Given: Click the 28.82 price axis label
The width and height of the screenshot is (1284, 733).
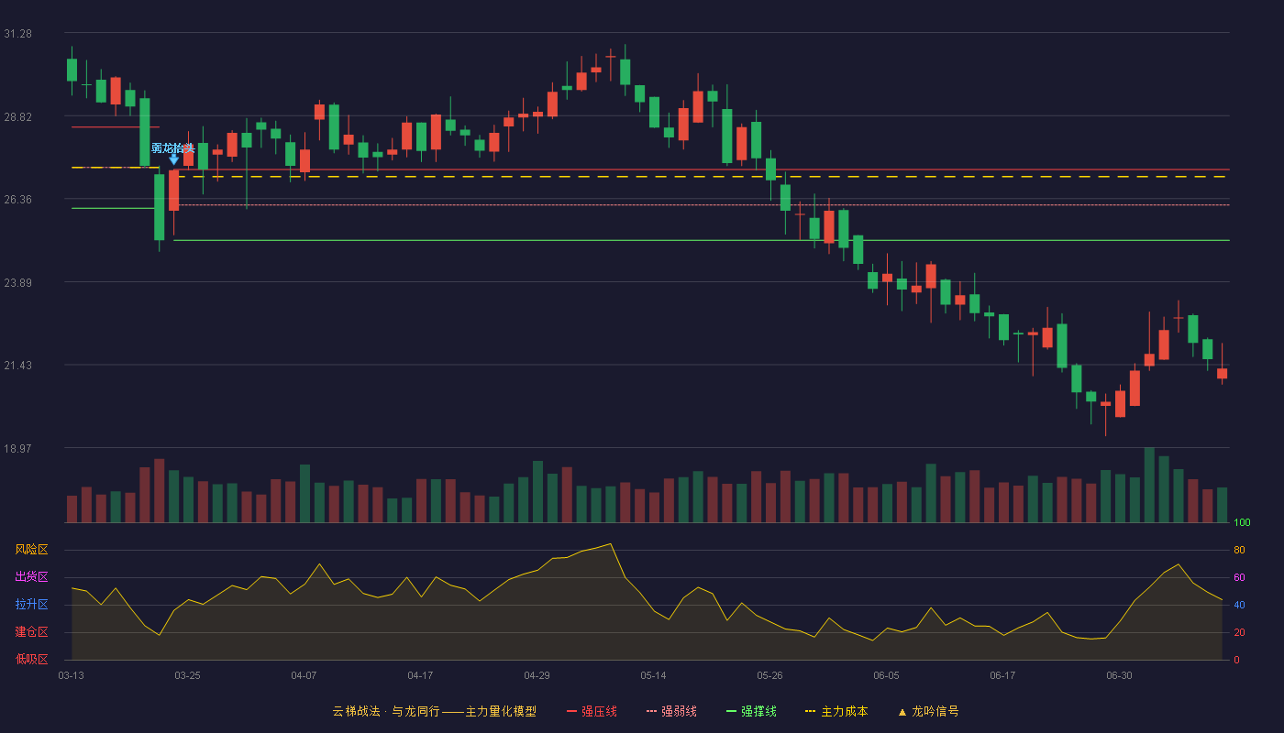Looking at the screenshot, I should (x=17, y=117).
